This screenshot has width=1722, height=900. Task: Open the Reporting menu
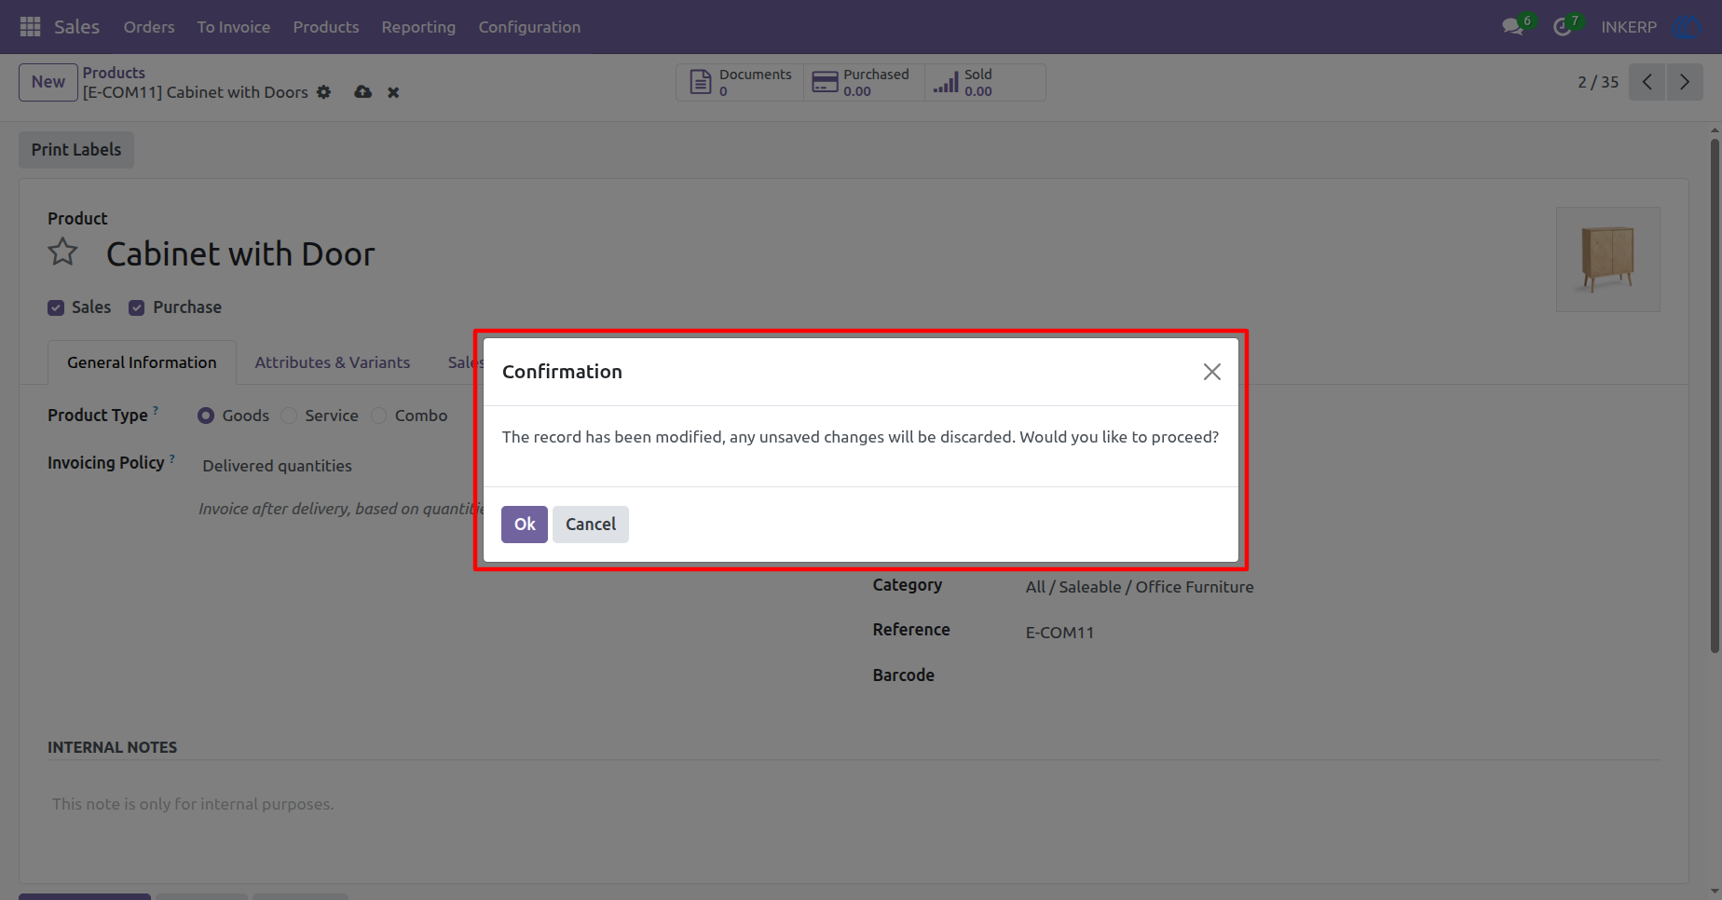click(x=418, y=27)
